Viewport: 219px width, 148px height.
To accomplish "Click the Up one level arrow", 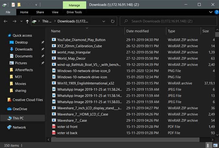I will [x=27, y=21].
